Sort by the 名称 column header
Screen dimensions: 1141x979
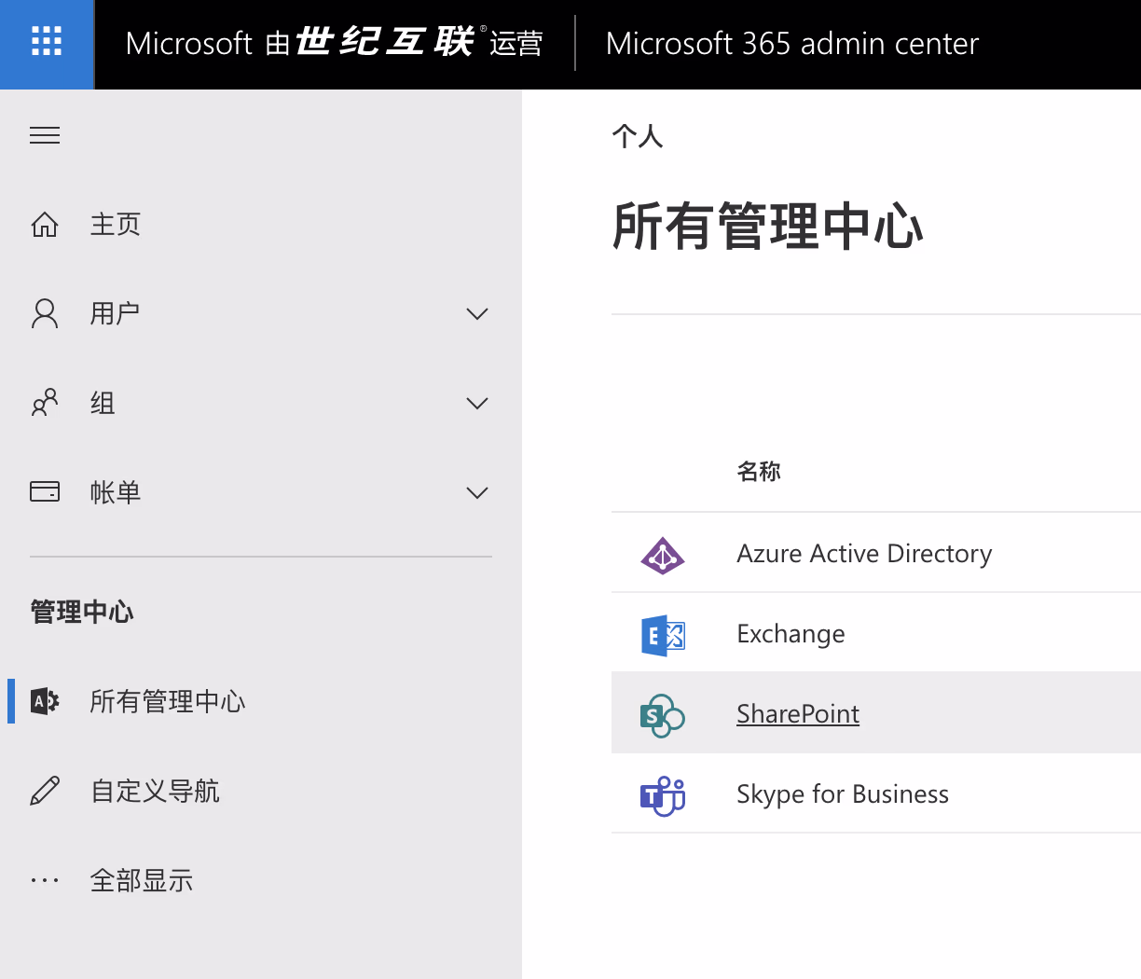(759, 472)
